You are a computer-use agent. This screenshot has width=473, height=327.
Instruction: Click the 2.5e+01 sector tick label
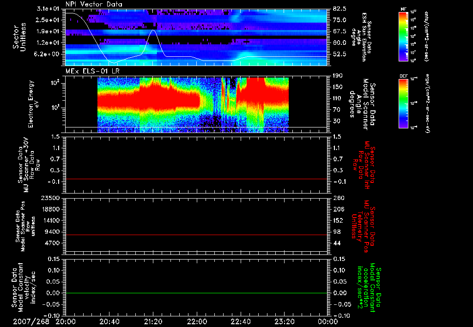[48, 20]
